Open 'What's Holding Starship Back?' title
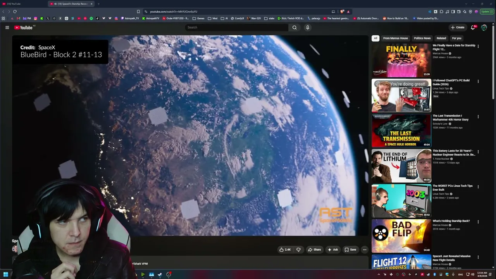Screen dimensions: 496x279 451,221
